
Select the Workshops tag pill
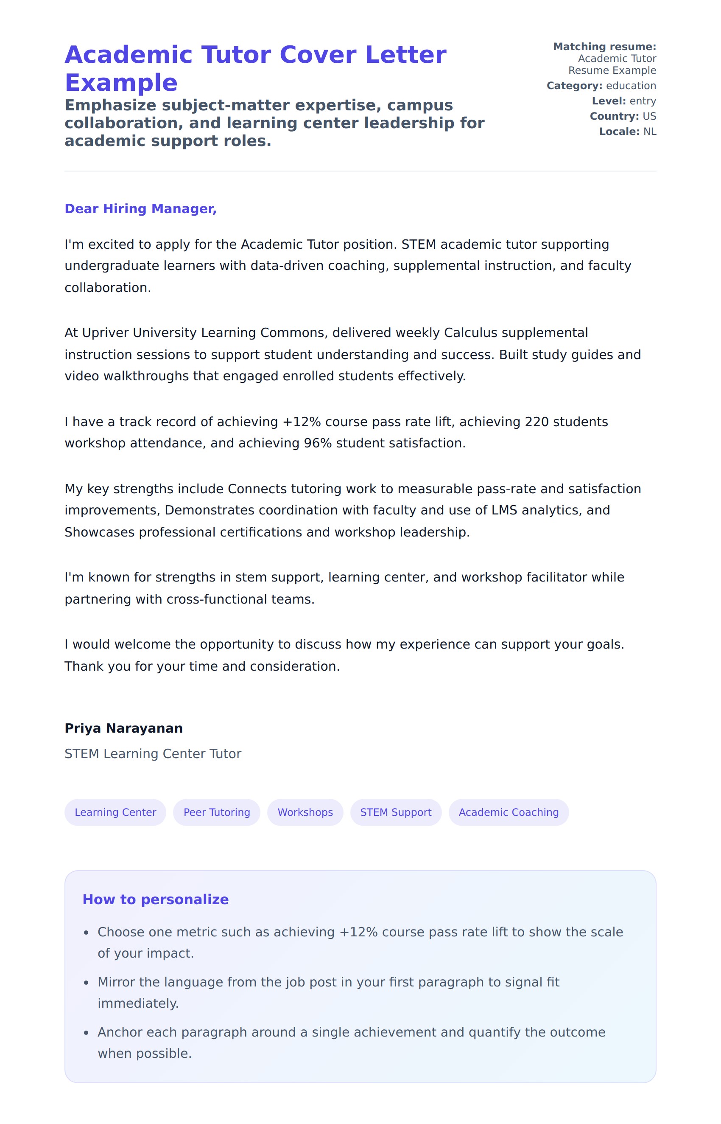point(305,812)
